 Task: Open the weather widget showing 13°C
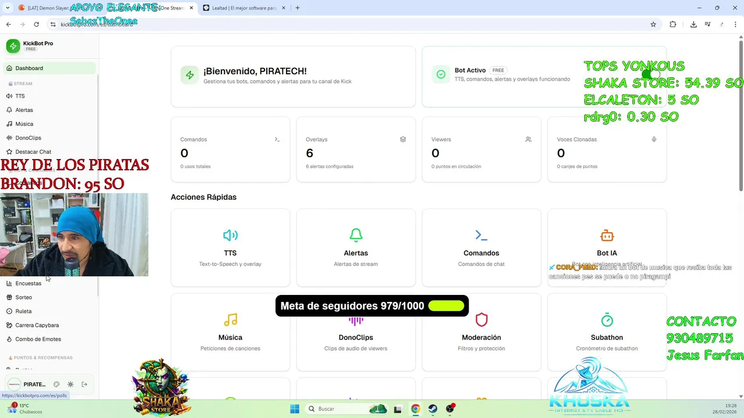(x=24, y=409)
